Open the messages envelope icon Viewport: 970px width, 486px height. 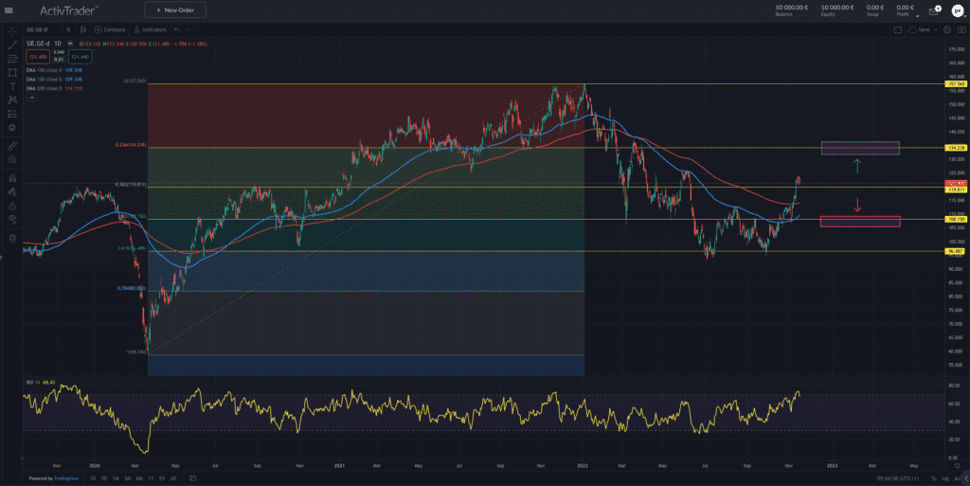tap(933, 9)
